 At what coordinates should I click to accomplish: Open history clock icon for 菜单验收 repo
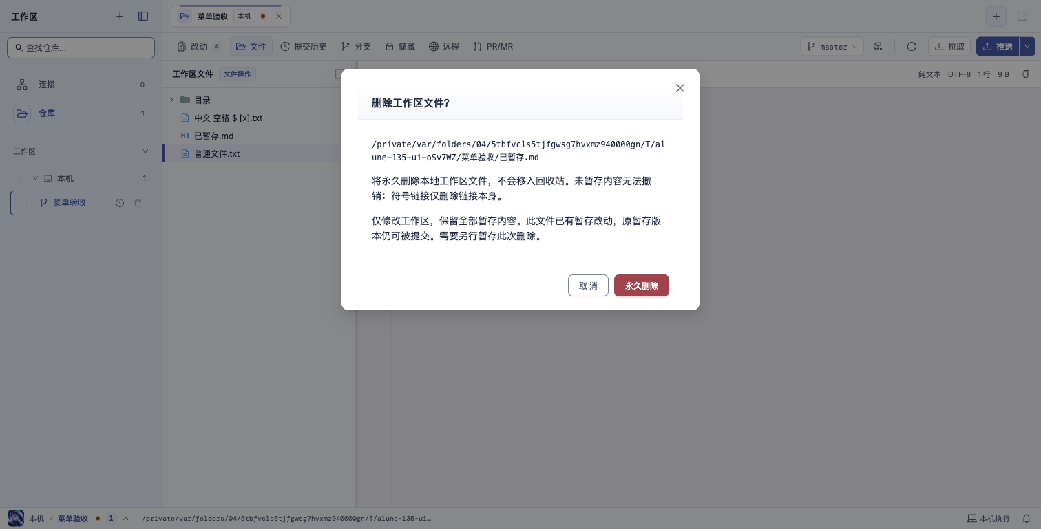[x=120, y=203]
